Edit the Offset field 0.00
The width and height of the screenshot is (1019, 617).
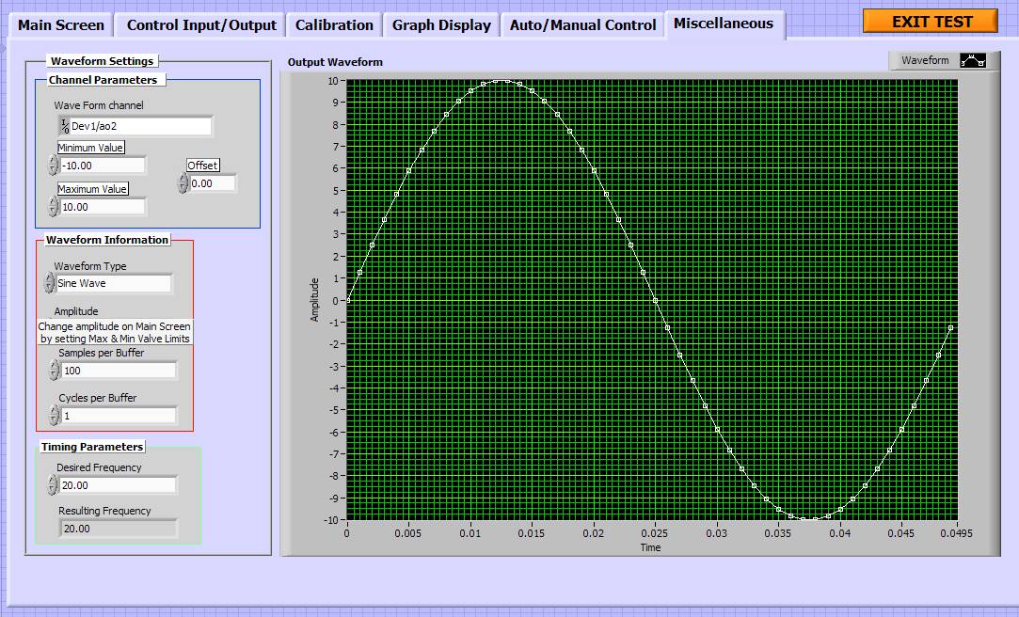213,183
